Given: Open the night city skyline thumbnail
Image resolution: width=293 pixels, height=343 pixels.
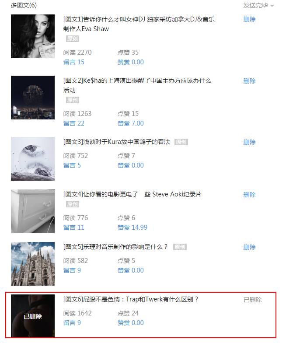Looking at the screenshot, I should [x=33, y=98].
